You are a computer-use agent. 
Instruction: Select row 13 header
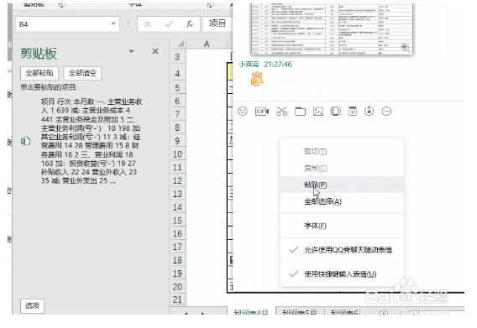[177, 194]
